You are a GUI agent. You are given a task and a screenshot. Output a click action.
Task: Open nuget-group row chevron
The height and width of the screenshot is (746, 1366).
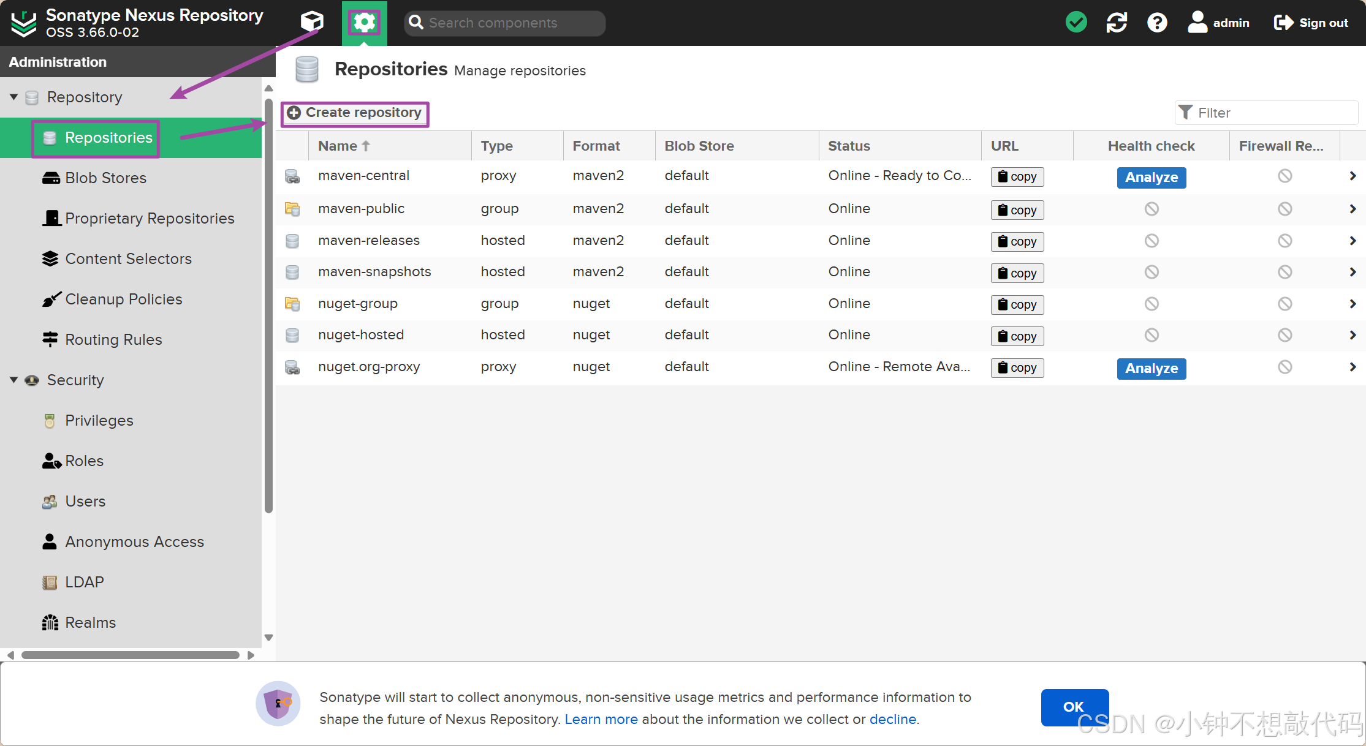[x=1353, y=304]
